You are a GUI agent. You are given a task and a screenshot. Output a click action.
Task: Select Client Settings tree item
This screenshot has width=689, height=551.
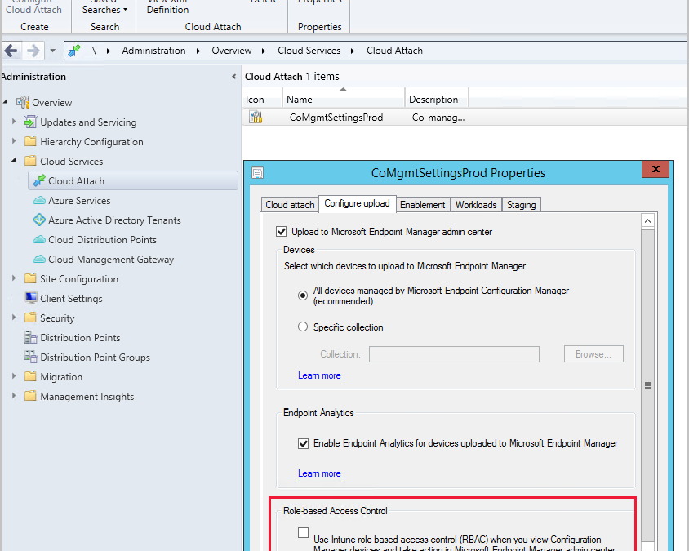pos(71,298)
